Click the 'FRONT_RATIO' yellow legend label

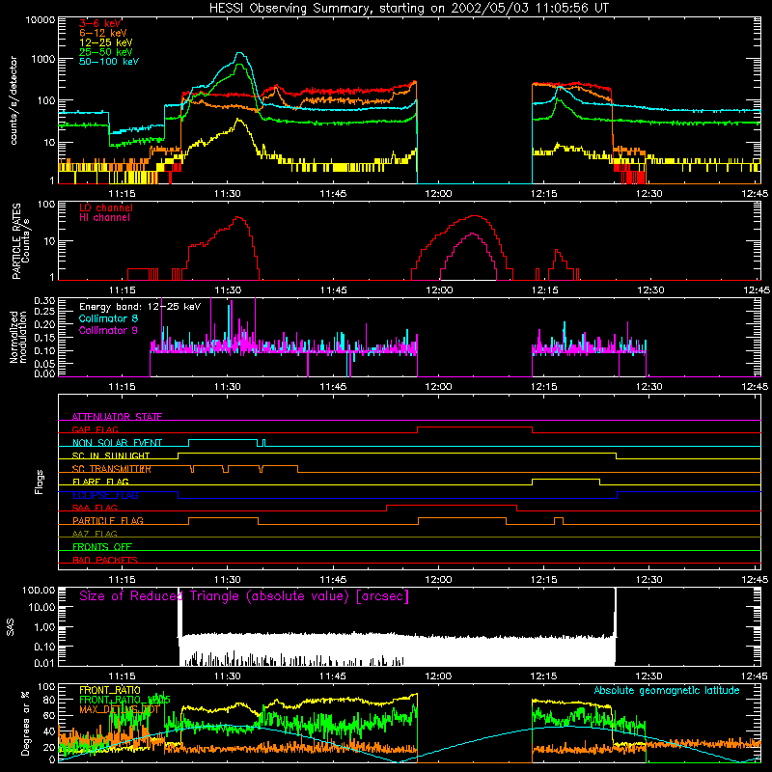point(109,690)
